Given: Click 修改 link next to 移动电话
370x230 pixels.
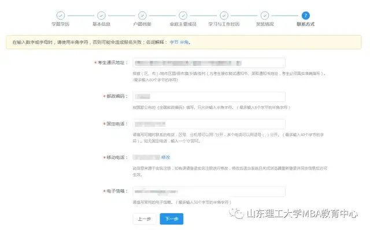Looking at the screenshot, I should tap(166, 157).
